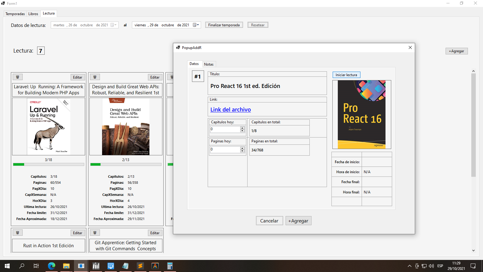The height and width of the screenshot is (272, 483).
Task: Increase Capitulos hoy value with up arrow
Action: [x=242, y=128]
